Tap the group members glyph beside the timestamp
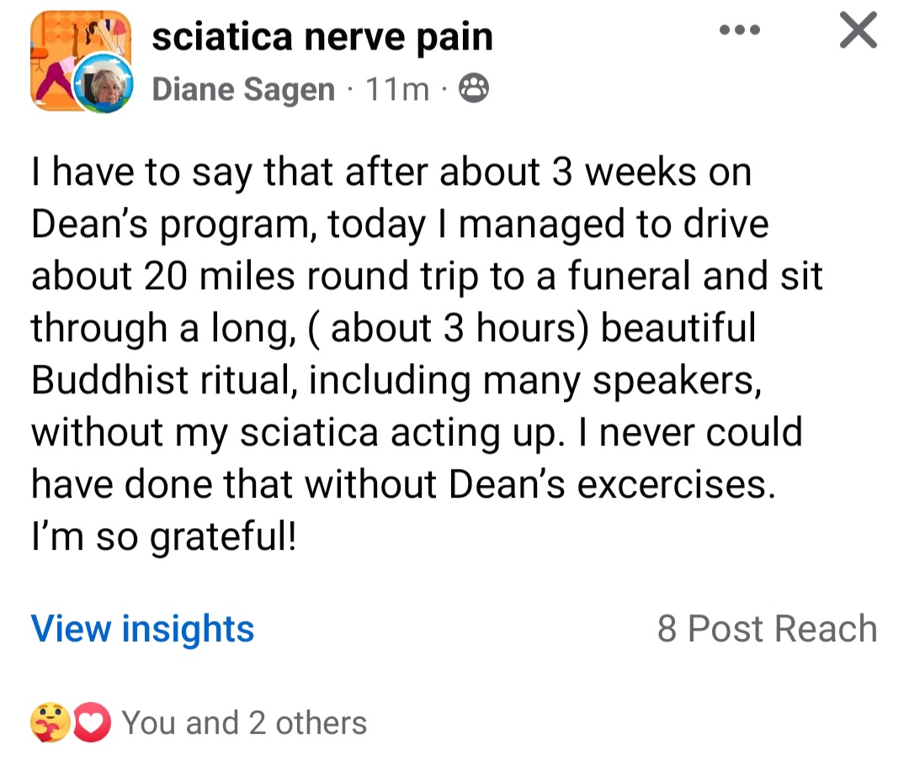Viewport: 909px width, 765px height. coord(474,87)
